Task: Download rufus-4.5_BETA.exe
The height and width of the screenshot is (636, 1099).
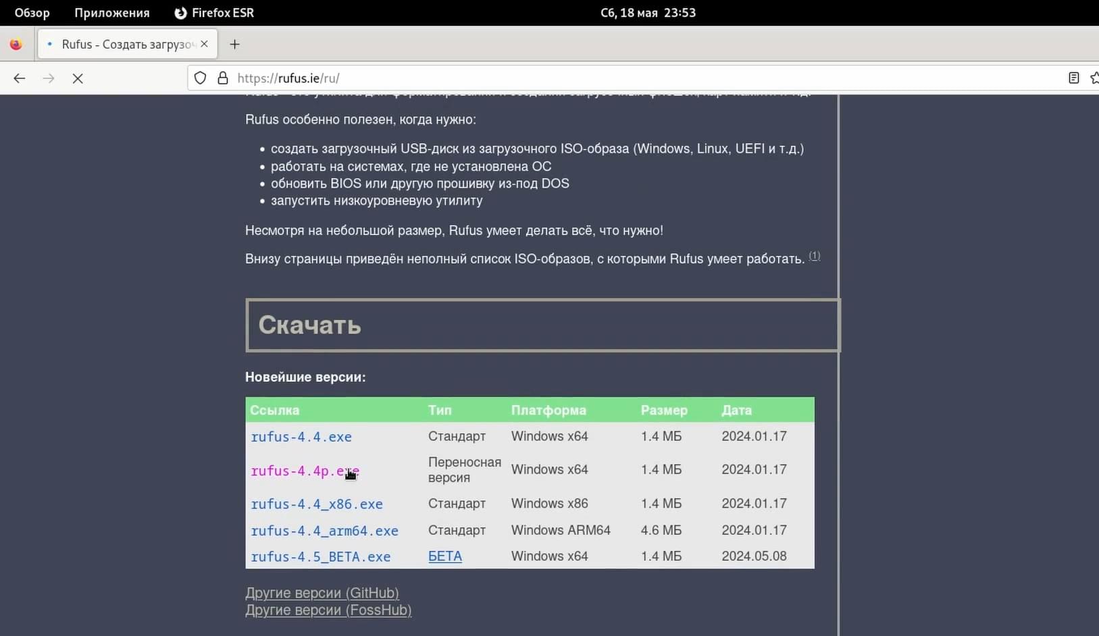Action: click(x=321, y=557)
